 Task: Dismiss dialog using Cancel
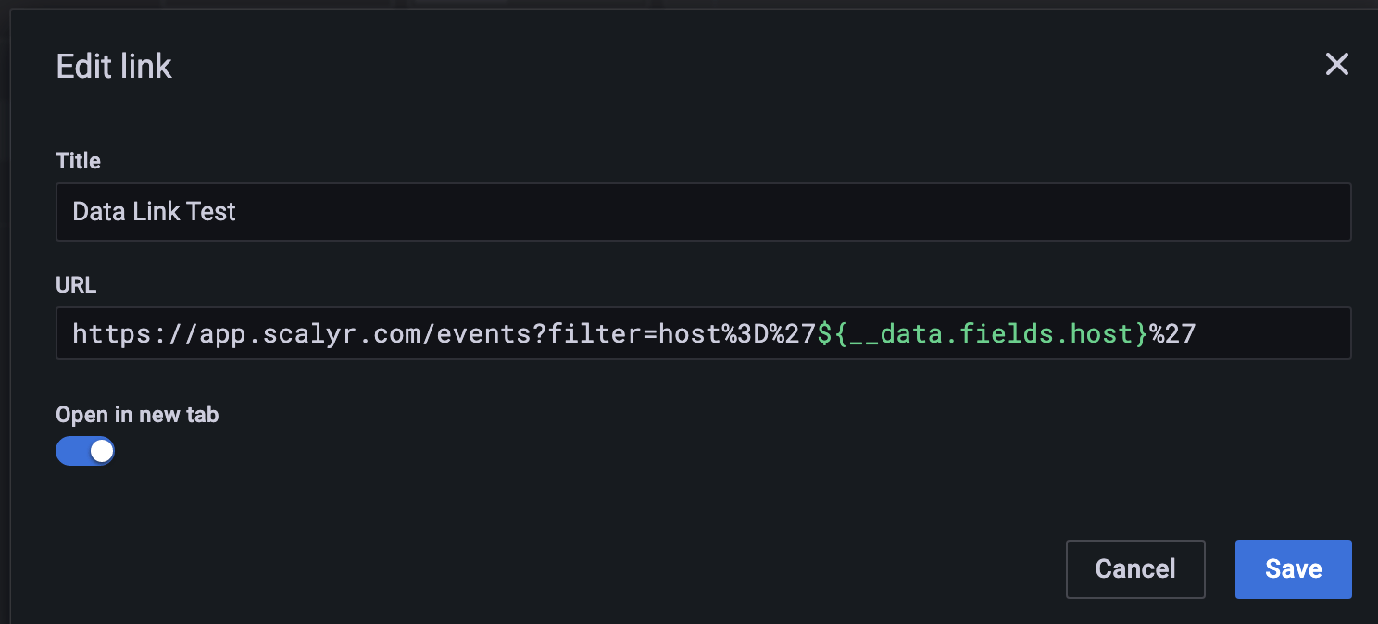pyautogui.click(x=1135, y=568)
